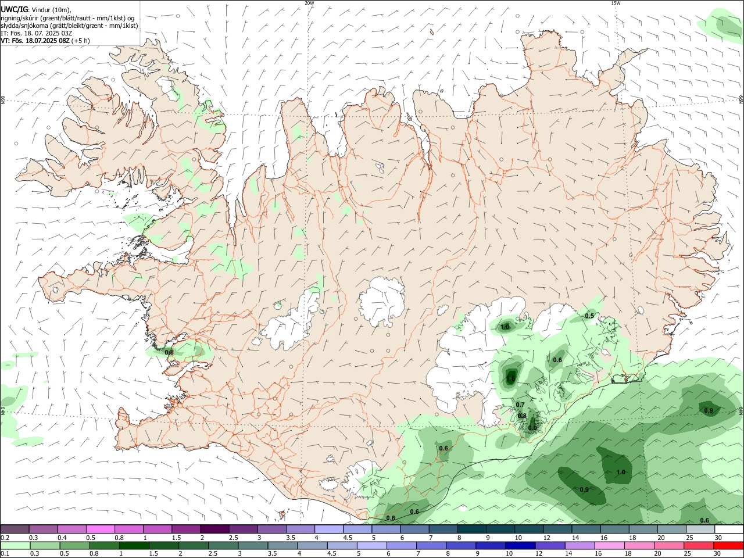Viewport: 744px width, 558px height.
Task: Click the 2.5 label on the upper scale
Action: (x=233, y=538)
